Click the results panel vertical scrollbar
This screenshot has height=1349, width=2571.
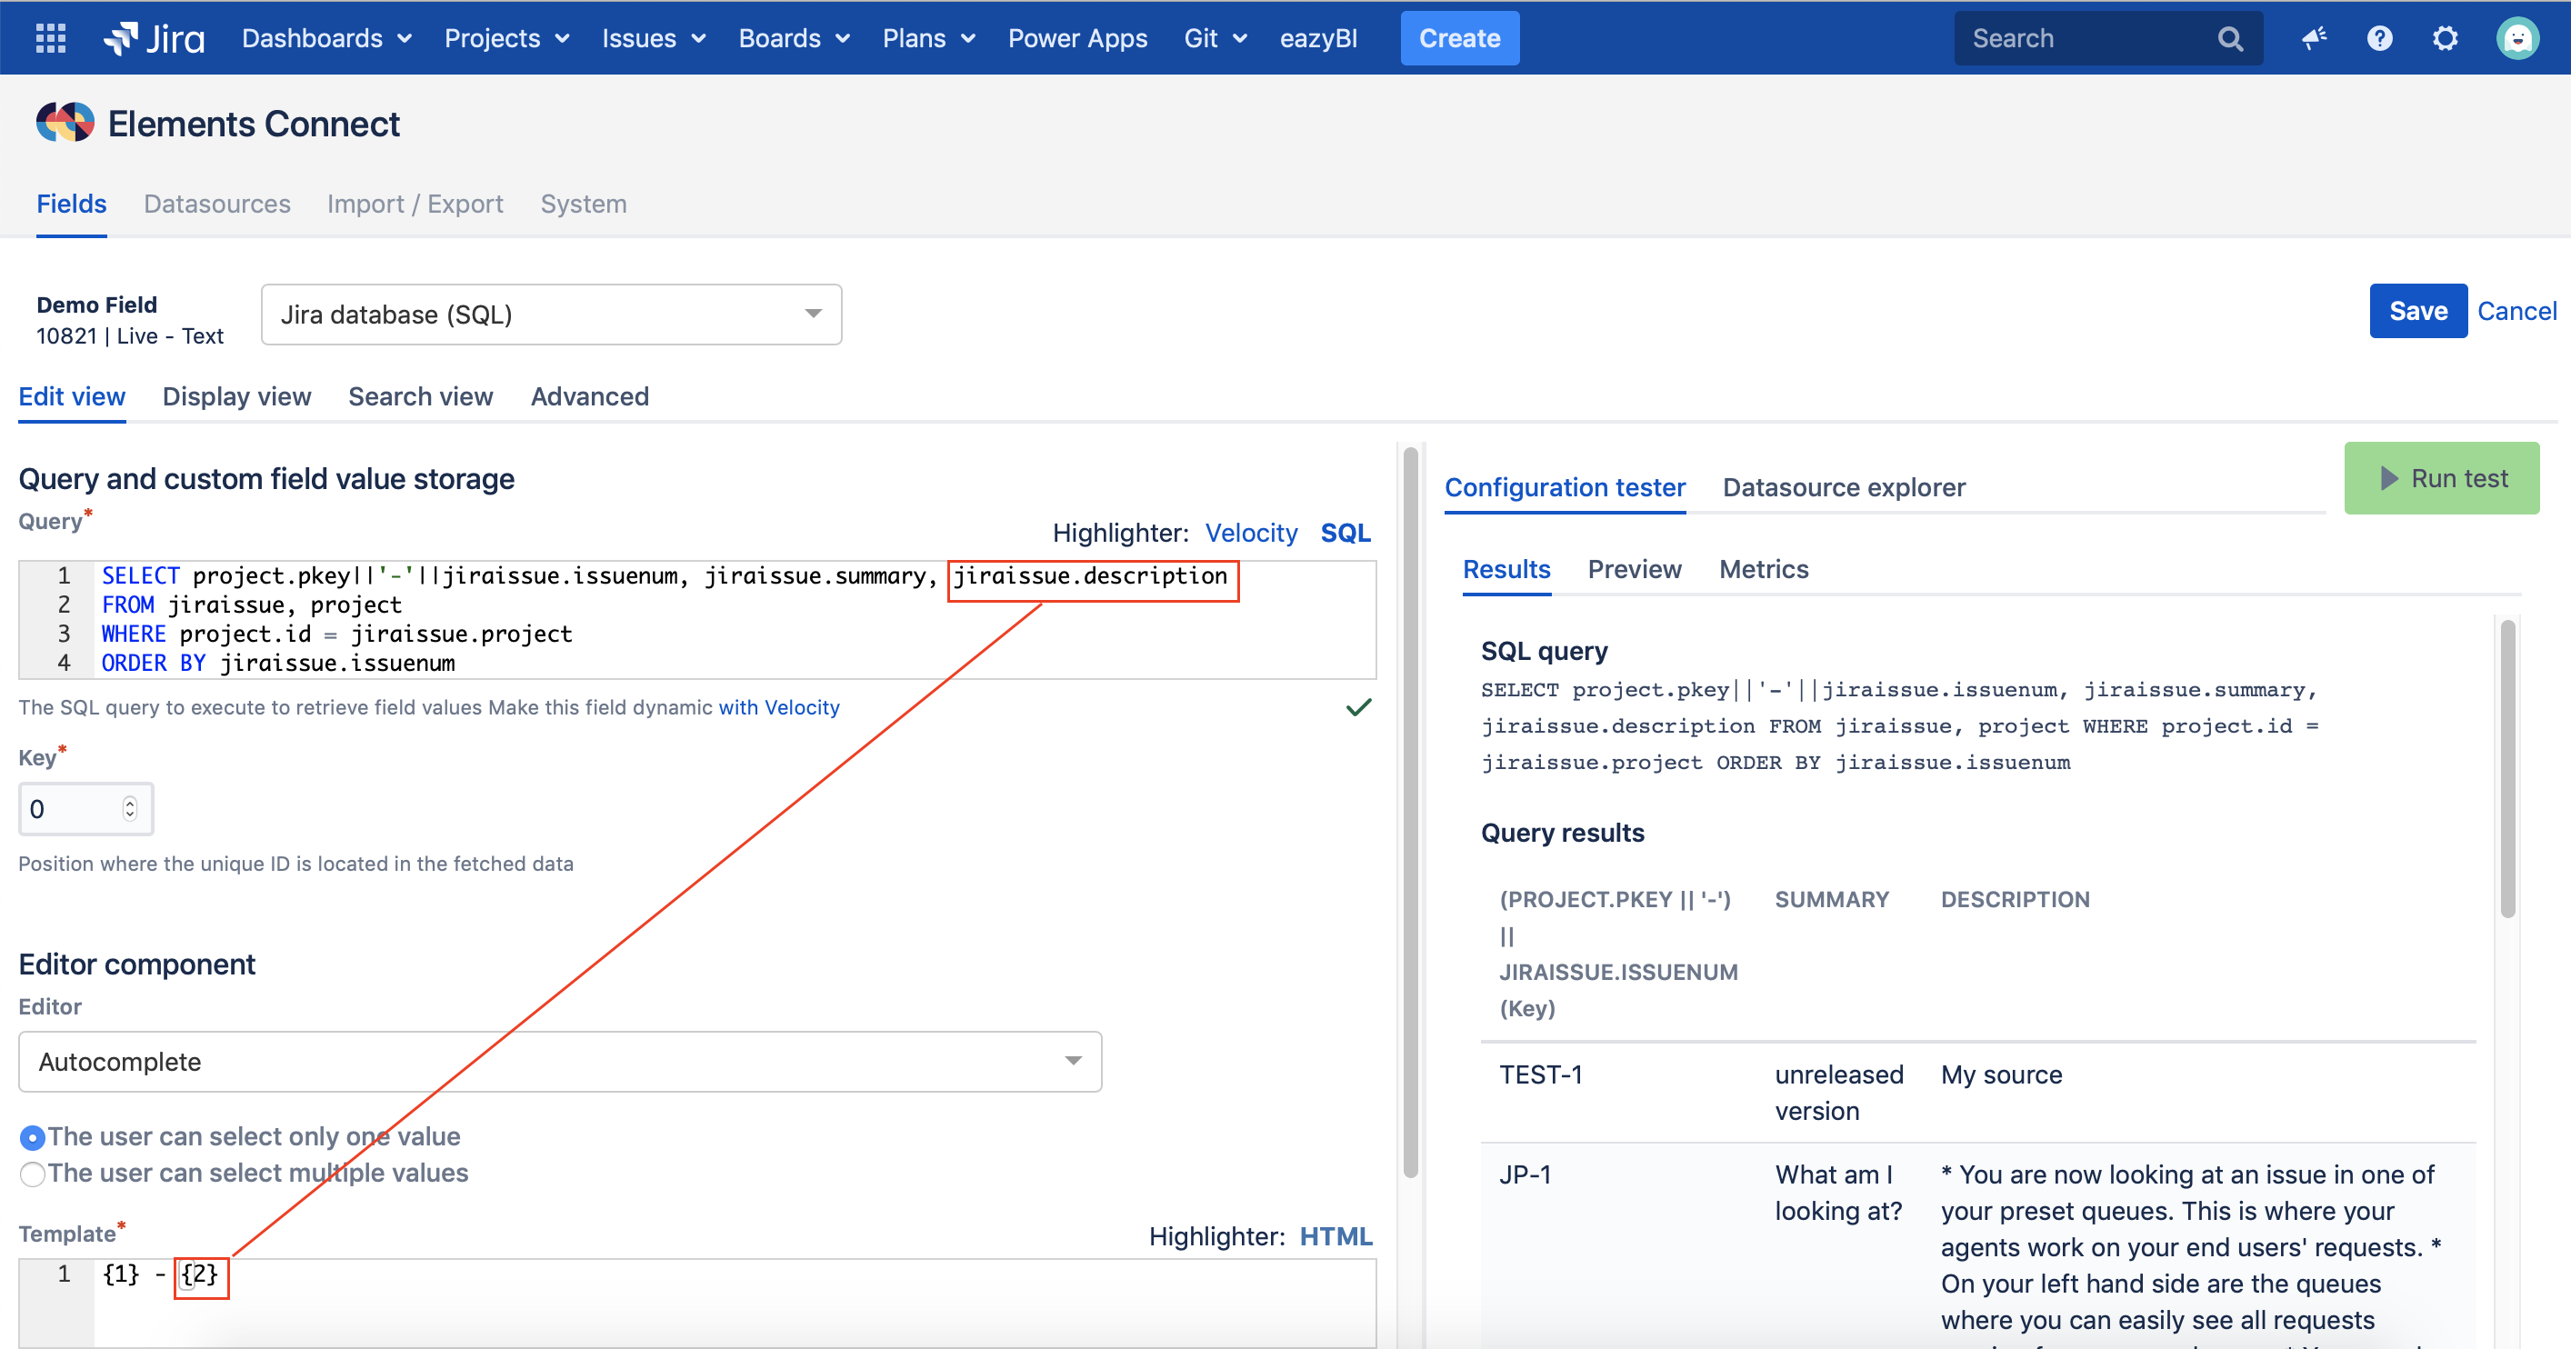pos(2507,768)
